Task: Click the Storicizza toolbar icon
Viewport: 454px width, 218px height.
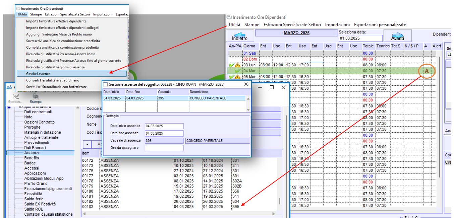Action: click(15, 96)
